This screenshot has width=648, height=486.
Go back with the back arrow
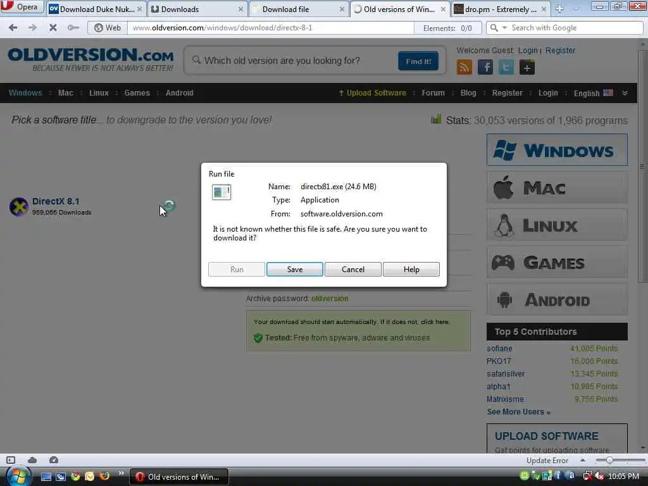13,28
